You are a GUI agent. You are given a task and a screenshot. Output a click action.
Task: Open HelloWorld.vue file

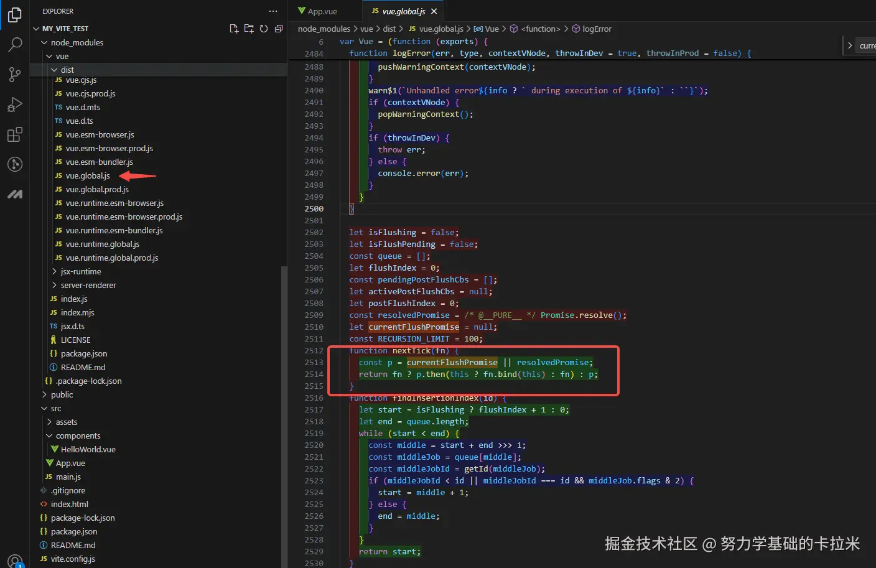pyautogui.click(x=88, y=449)
